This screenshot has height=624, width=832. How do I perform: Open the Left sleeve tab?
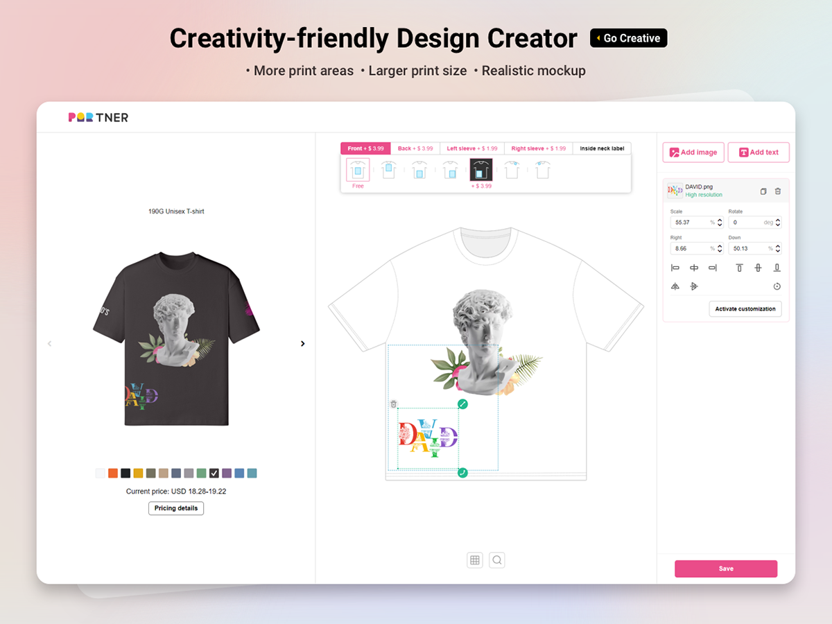pyautogui.click(x=471, y=148)
